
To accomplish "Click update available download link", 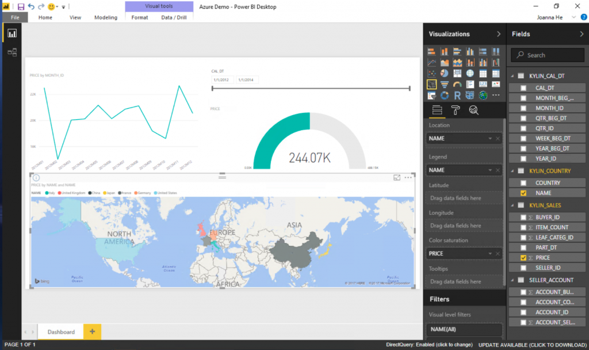I will [532, 345].
